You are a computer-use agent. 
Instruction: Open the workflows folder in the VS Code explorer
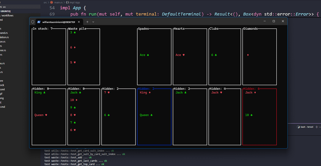[x=7, y=15]
